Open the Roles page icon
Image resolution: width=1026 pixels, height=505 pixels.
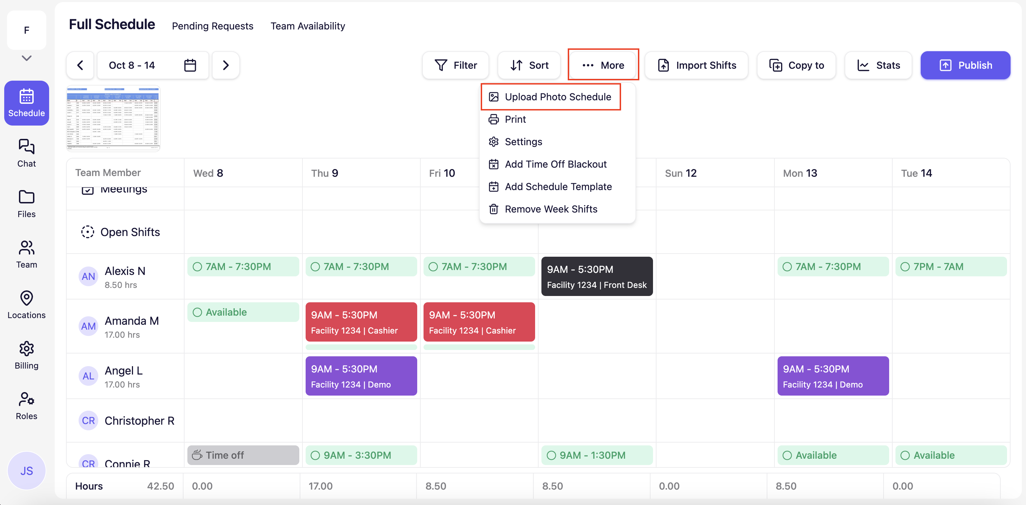coord(26,399)
